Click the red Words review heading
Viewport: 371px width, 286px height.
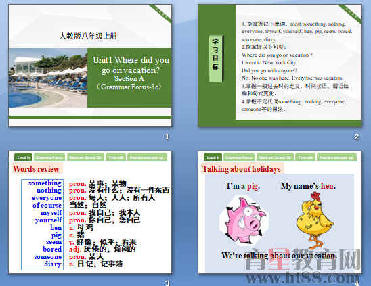pos(36,169)
